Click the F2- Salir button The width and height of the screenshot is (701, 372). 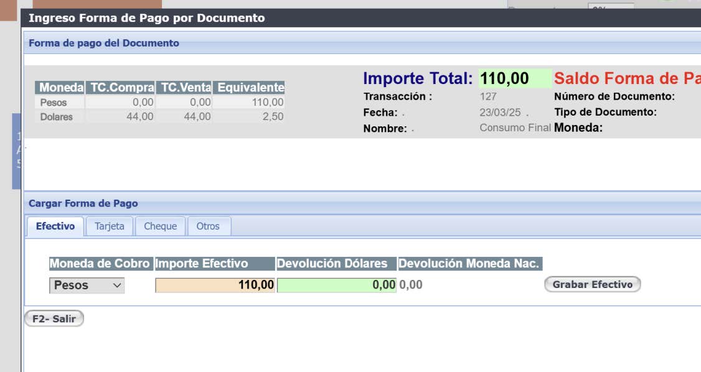(x=54, y=319)
